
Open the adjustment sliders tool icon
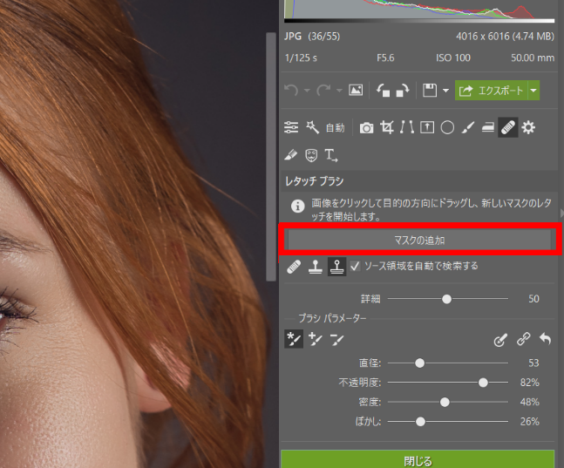(291, 127)
